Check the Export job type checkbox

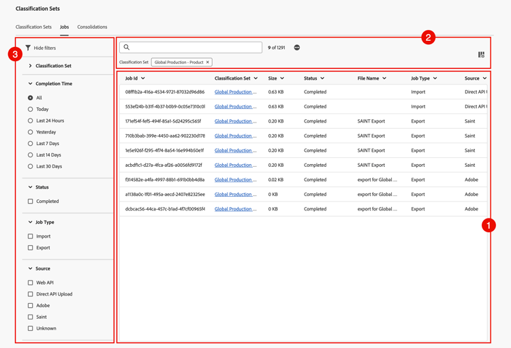(x=30, y=248)
